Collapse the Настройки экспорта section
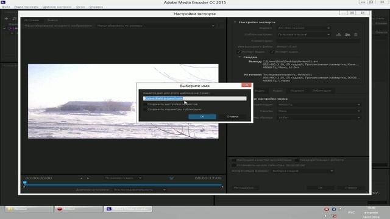 click(235, 22)
